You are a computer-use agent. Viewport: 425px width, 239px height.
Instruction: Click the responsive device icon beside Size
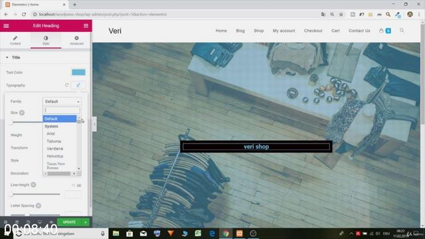(22, 112)
